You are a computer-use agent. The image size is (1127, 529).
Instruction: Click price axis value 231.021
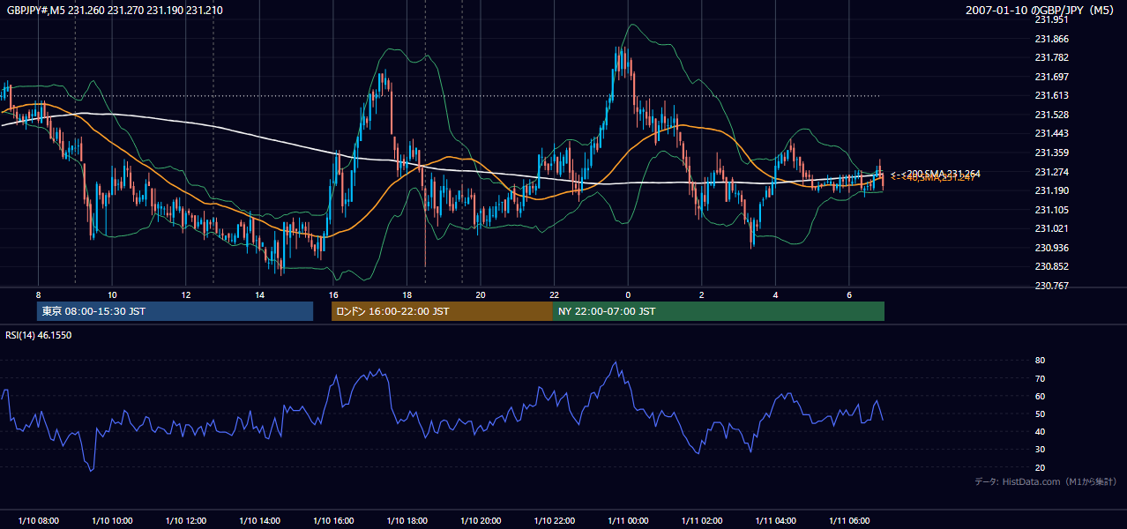coord(1051,229)
